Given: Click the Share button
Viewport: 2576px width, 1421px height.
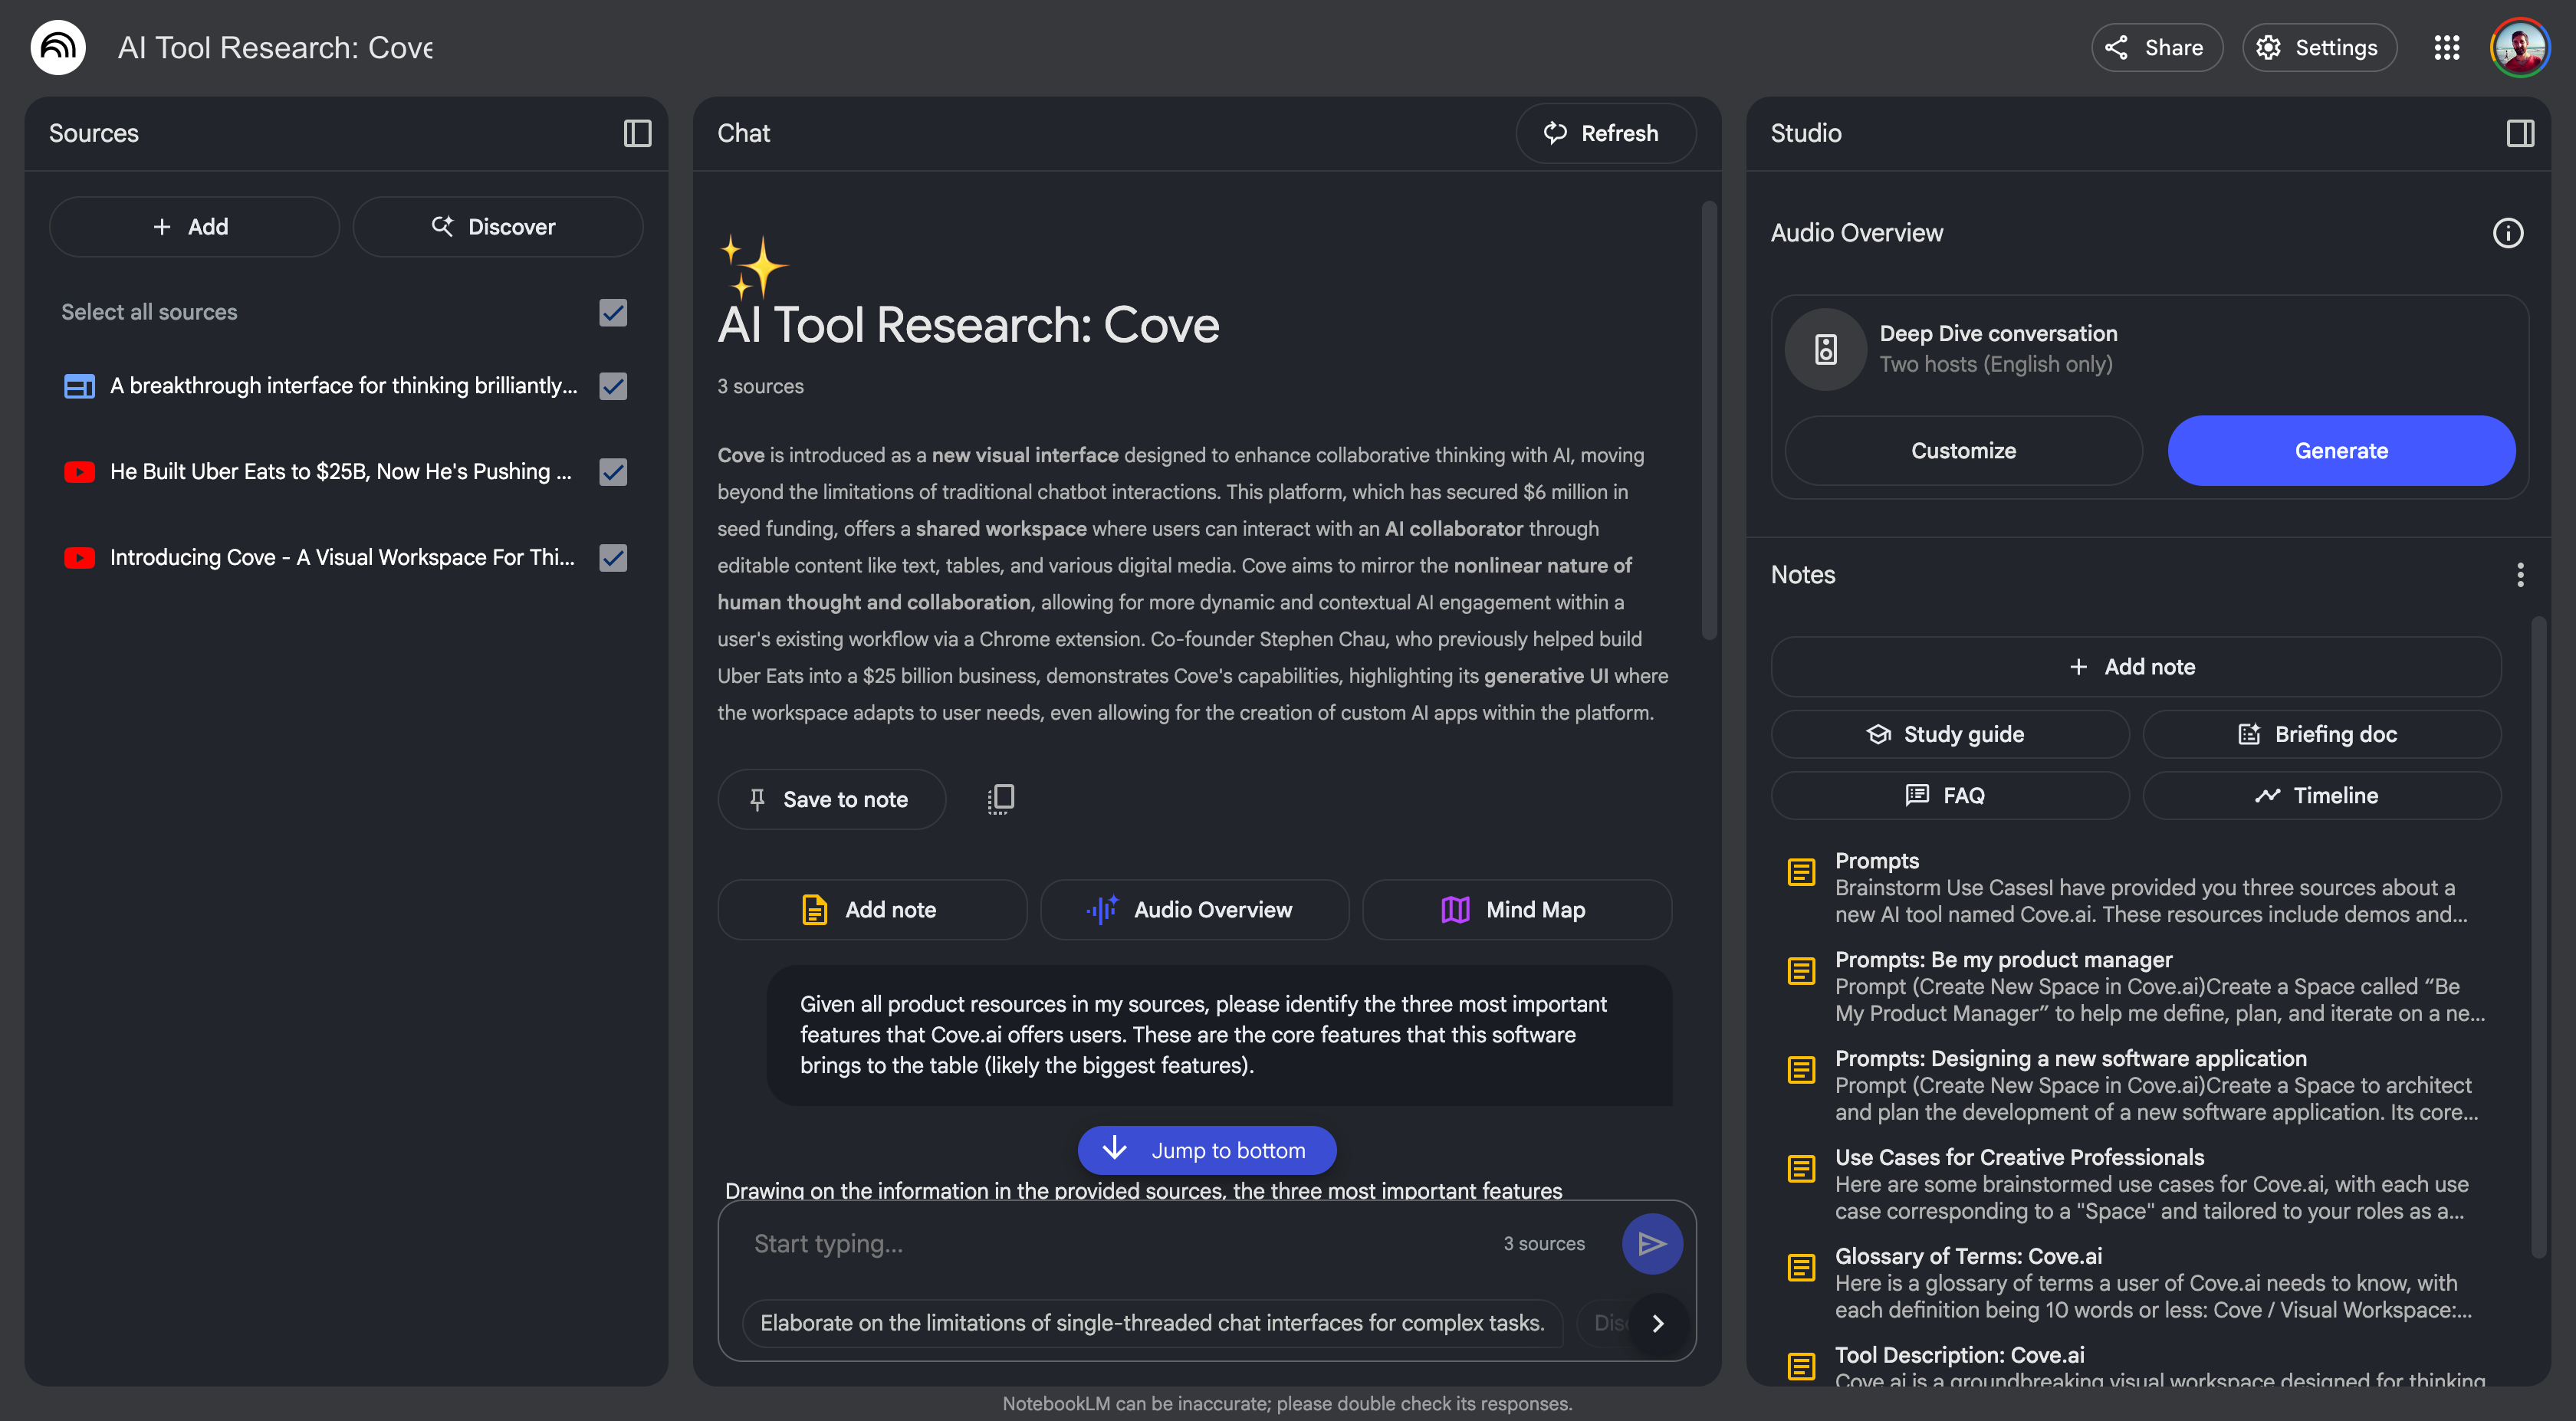Looking at the screenshot, I should point(2156,47).
